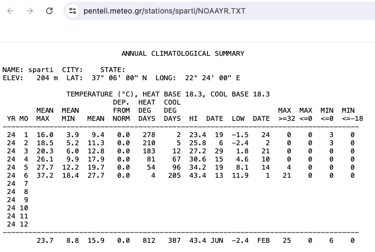The width and height of the screenshot is (375, 252).
Task: Click June mean max value 37.2
Action: (x=45, y=176)
